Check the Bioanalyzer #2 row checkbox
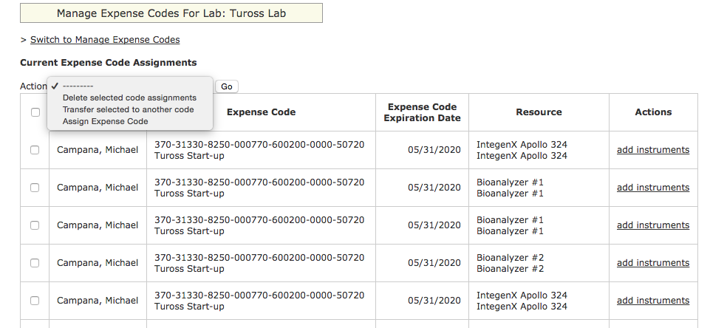Viewport: 710px width, 328px height. [35, 263]
